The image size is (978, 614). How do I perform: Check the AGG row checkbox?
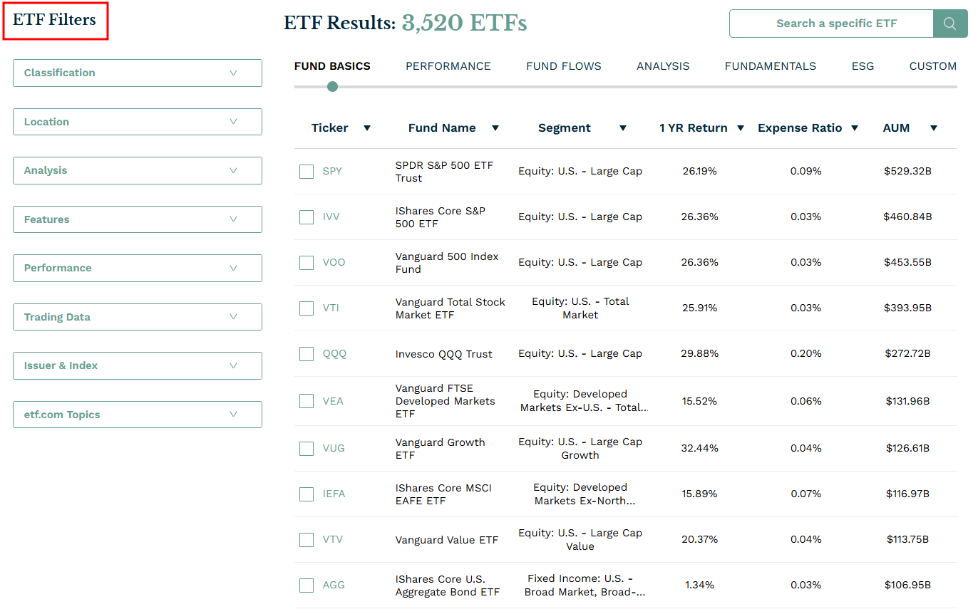(307, 586)
